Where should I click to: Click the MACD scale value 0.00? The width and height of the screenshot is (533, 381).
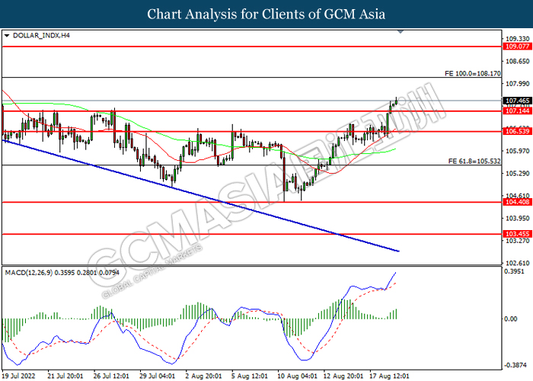[511, 319]
